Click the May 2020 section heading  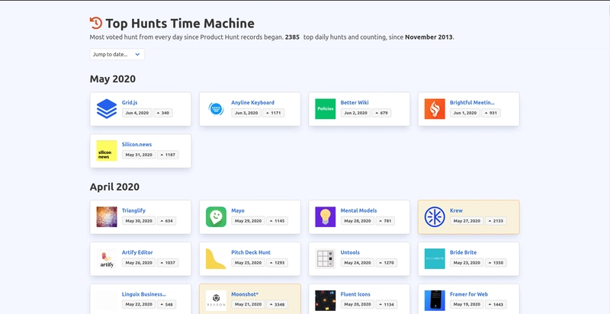(112, 79)
